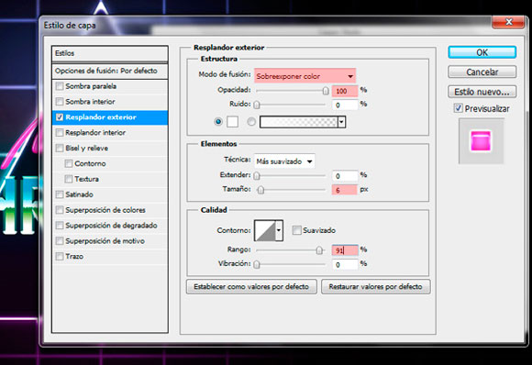Click the Tamaño value field
Screen dimensions: 532x365
pos(345,190)
